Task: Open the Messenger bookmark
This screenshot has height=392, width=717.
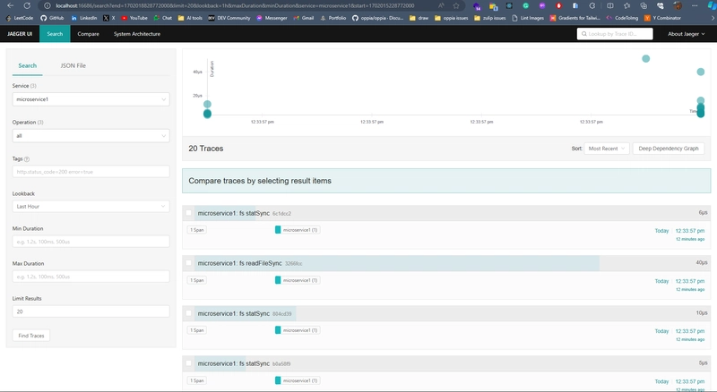Action: [x=272, y=18]
